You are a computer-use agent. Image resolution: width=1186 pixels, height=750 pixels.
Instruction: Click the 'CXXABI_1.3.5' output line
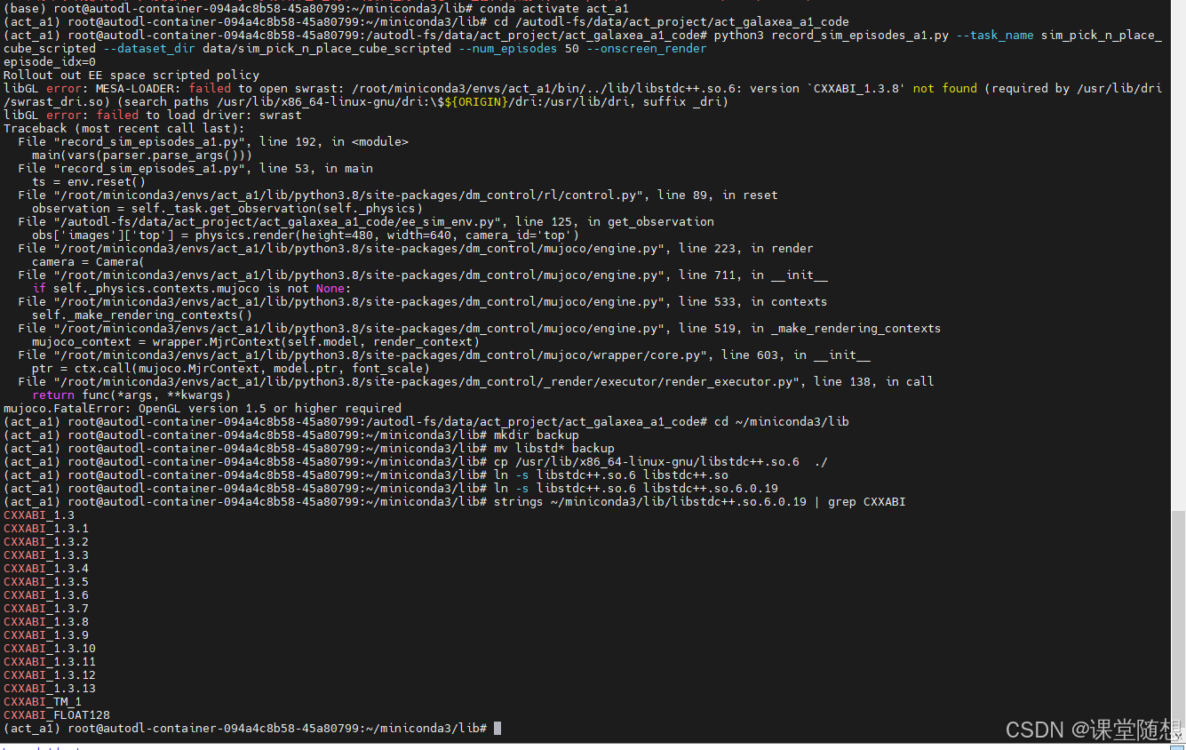click(46, 582)
